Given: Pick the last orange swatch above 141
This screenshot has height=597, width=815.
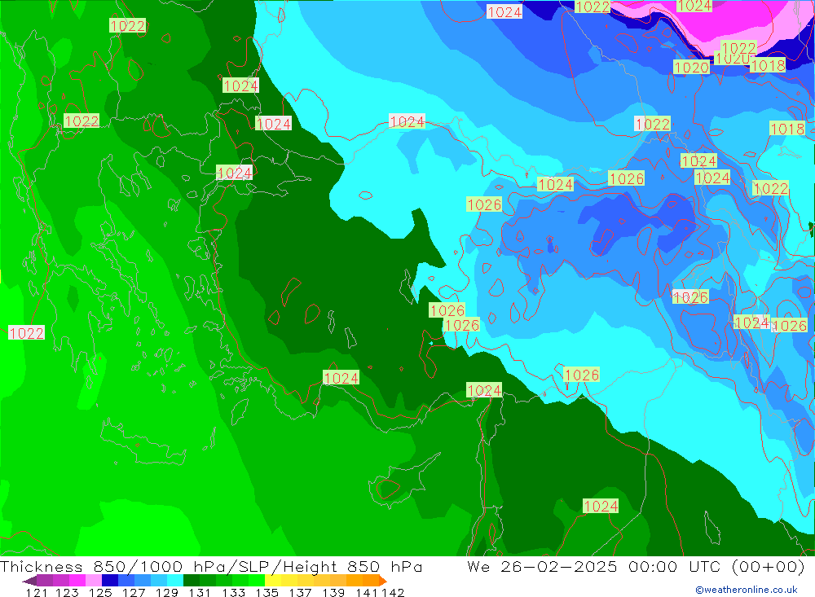Looking at the screenshot, I should click(x=371, y=581).
